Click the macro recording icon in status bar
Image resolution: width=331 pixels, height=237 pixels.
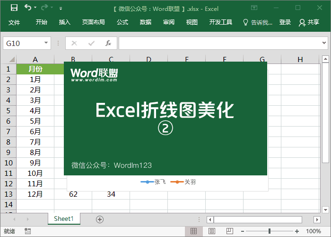27,231
